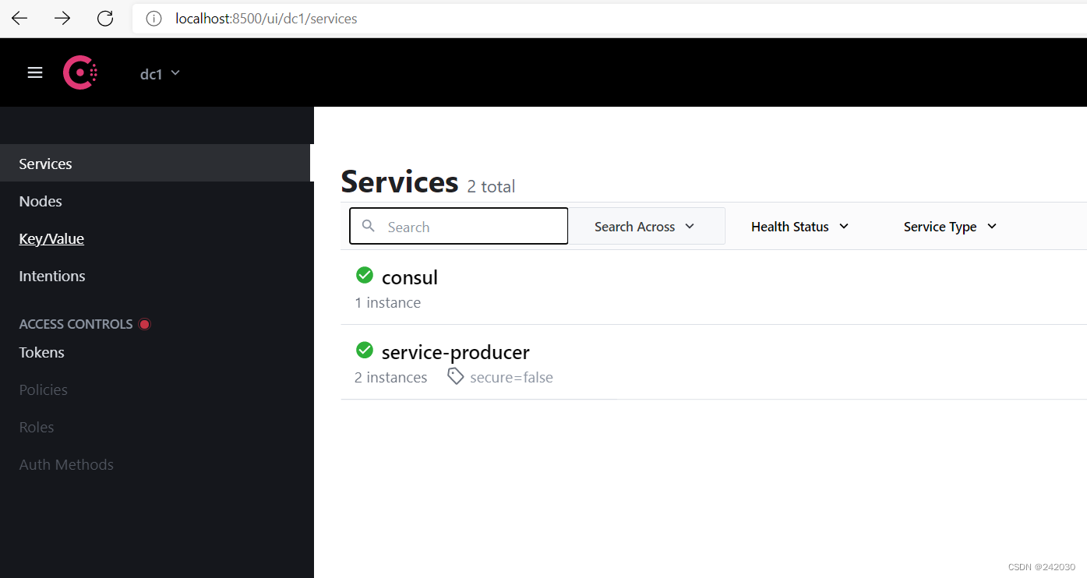The width and height of the screenshot is (1087, 578).
Task: Click the ACCESS CONTROLS section label
Action: [76, 324]
